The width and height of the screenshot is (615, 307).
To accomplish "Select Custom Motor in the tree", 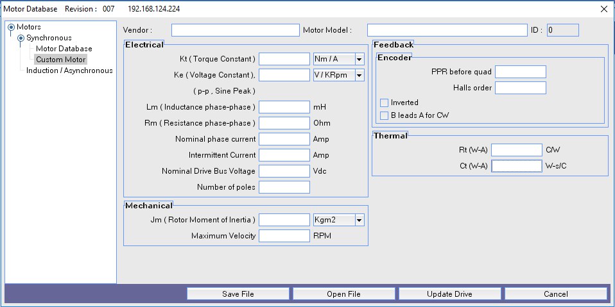I will click(x=60, y=60).
